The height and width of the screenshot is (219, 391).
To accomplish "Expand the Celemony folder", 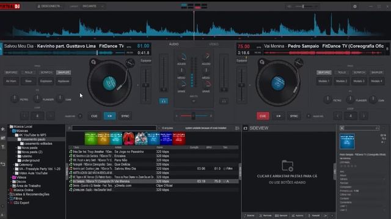I will 13,165.
